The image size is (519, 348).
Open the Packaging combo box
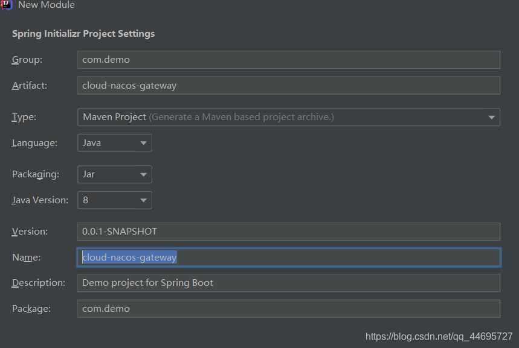coord(115,174)
